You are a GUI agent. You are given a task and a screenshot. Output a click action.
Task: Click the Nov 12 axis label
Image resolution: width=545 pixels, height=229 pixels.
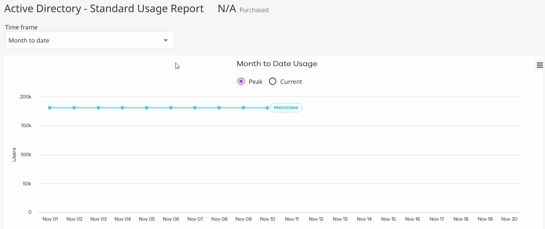[316, 219]
